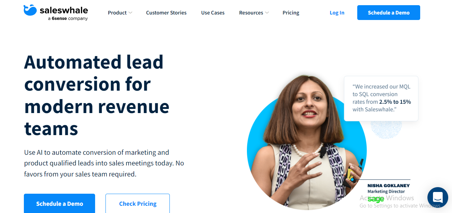Navigate to the Pricing page

point(291,13)
